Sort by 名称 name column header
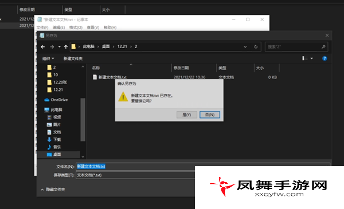This screenshot has width=344, height=209. click(x=96, y=68)
